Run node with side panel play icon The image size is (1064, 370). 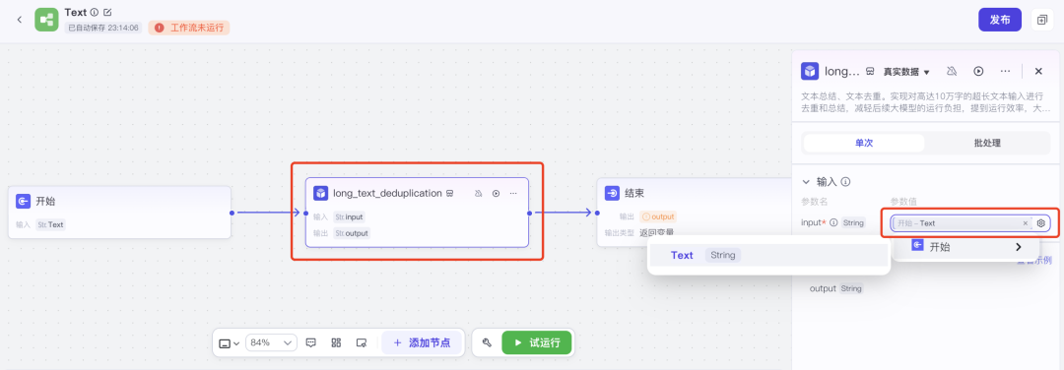[x=978, y=71]
